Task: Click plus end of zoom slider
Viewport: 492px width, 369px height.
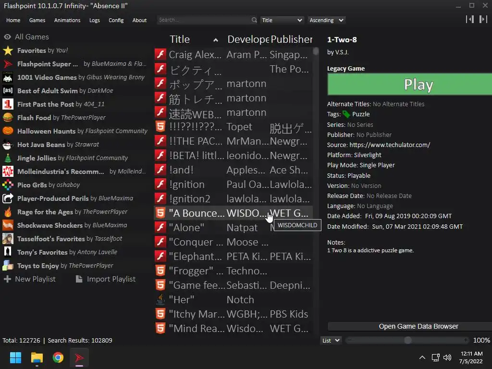Action: coord(466,341)
